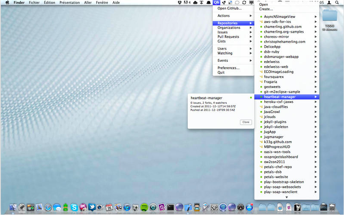Select the dsbmanager-webapp repository
Image resolution: width=344 pixels, height=215 pixels.
[287, 57]
